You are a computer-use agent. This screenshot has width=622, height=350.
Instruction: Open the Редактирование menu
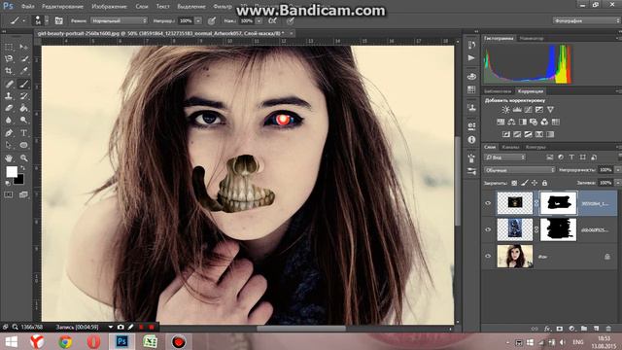(x=62, y=7)
